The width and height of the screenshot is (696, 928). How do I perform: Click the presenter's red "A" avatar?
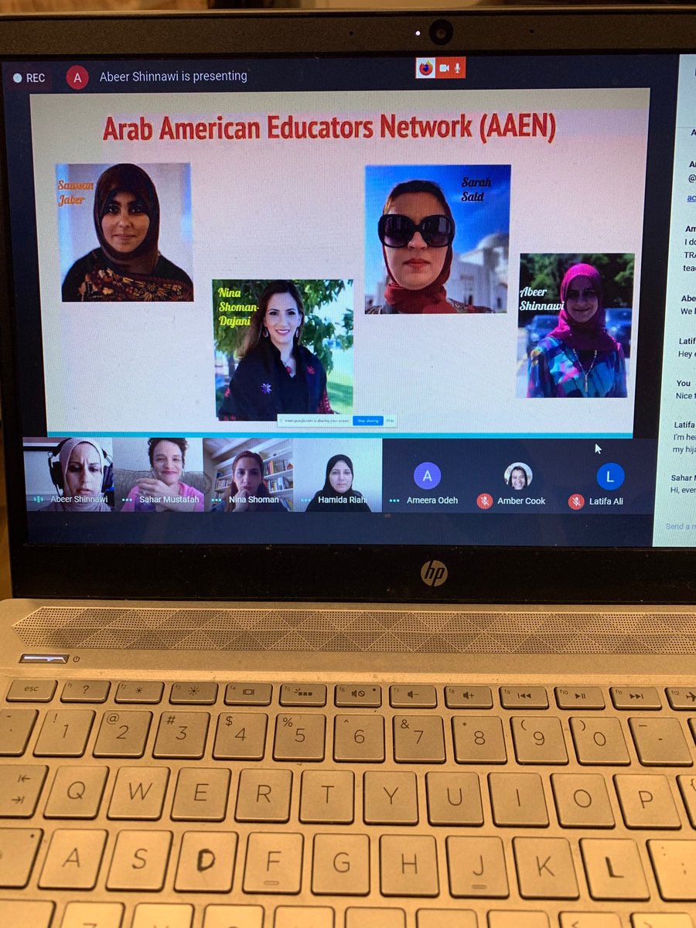point(77,77)
